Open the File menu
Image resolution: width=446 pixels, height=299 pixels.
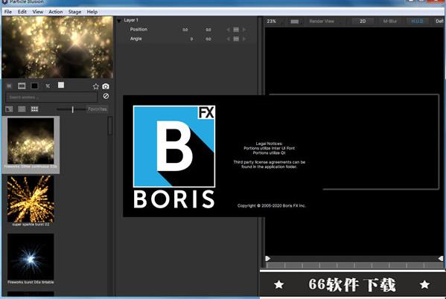(x=8, y=12)
